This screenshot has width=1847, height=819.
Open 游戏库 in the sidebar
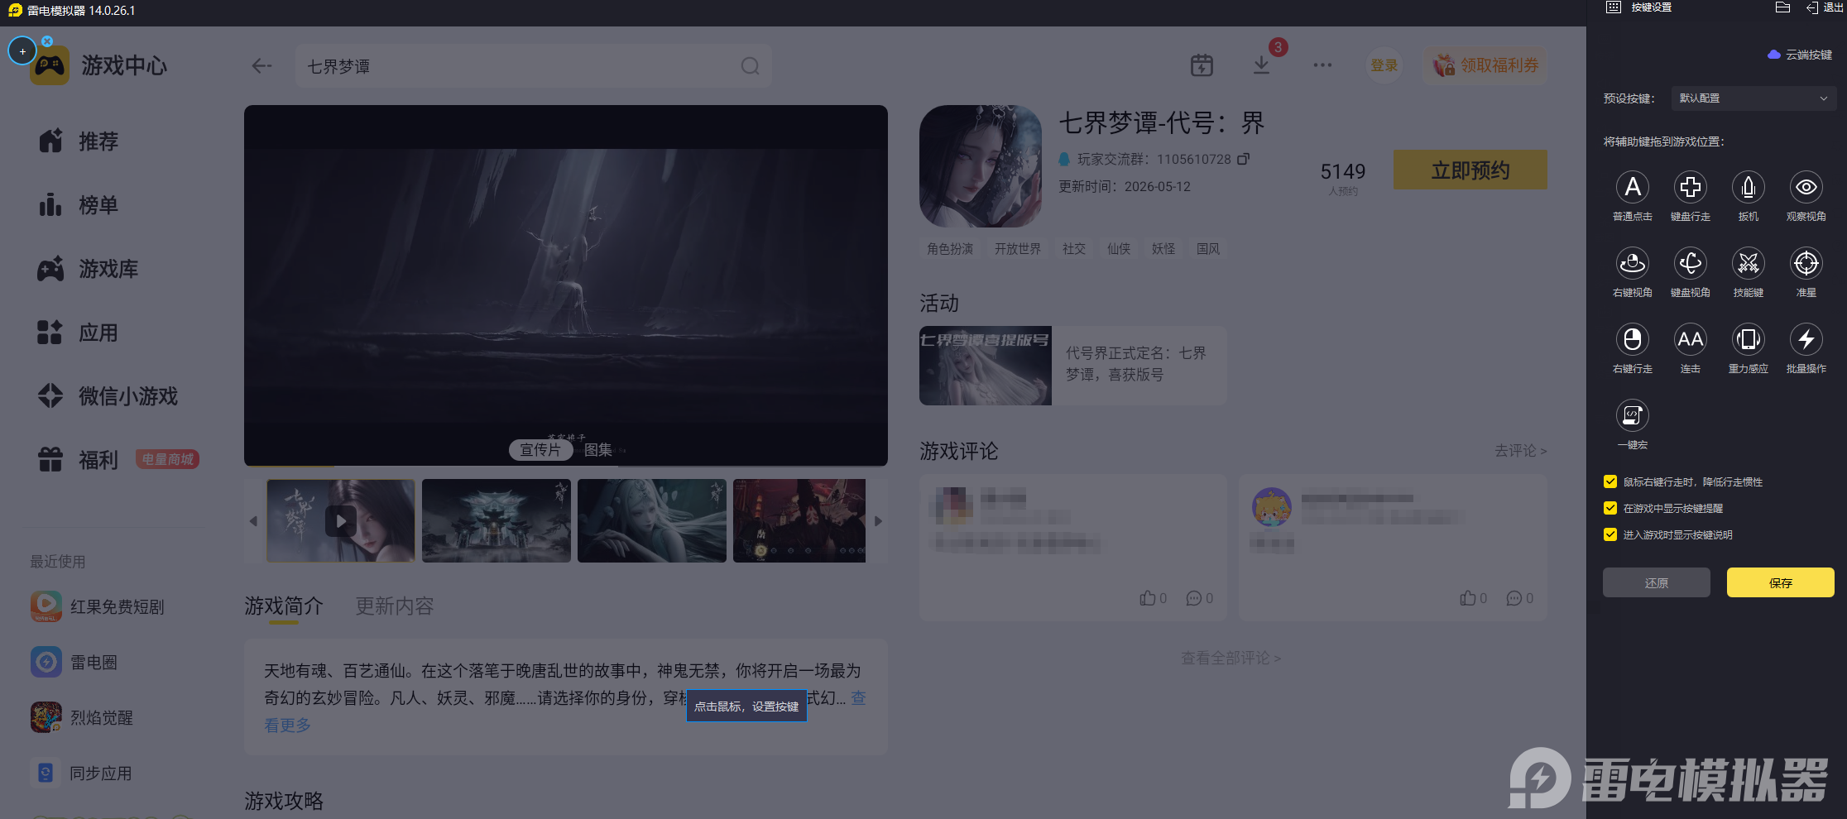pyautogui.click(x=89, y=269)
